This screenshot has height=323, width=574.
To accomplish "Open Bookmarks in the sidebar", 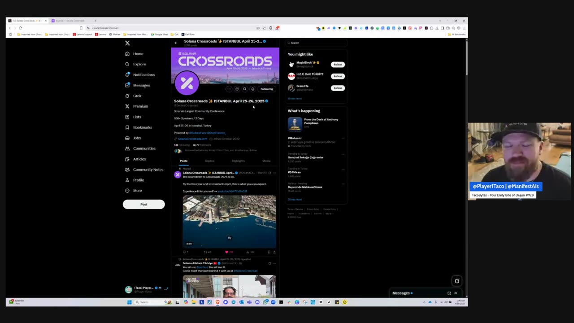I will click(x=138, y=127).
